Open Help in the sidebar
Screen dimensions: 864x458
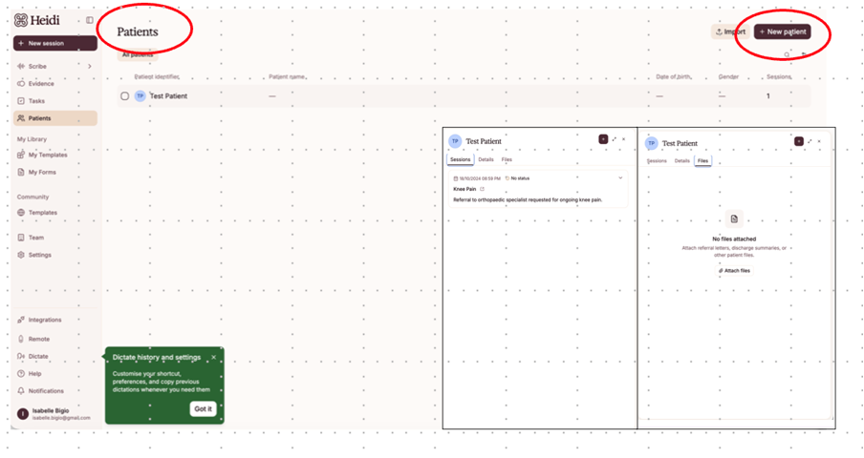(34, 373)
